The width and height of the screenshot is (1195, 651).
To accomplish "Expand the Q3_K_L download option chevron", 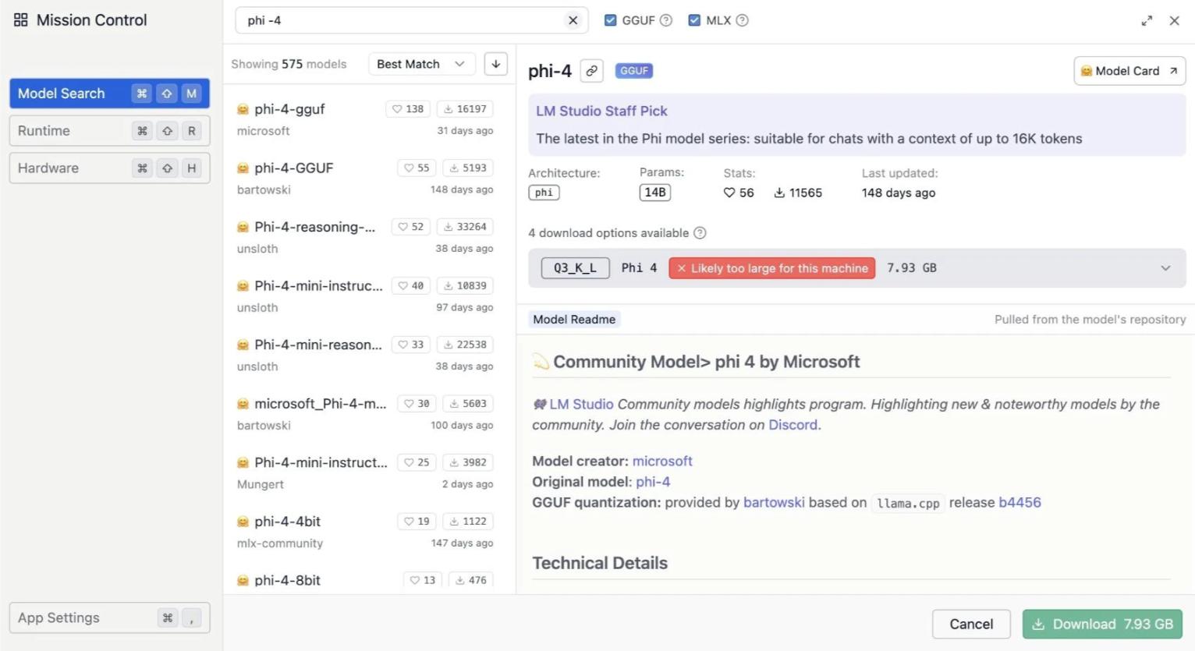I will 1165,268.
